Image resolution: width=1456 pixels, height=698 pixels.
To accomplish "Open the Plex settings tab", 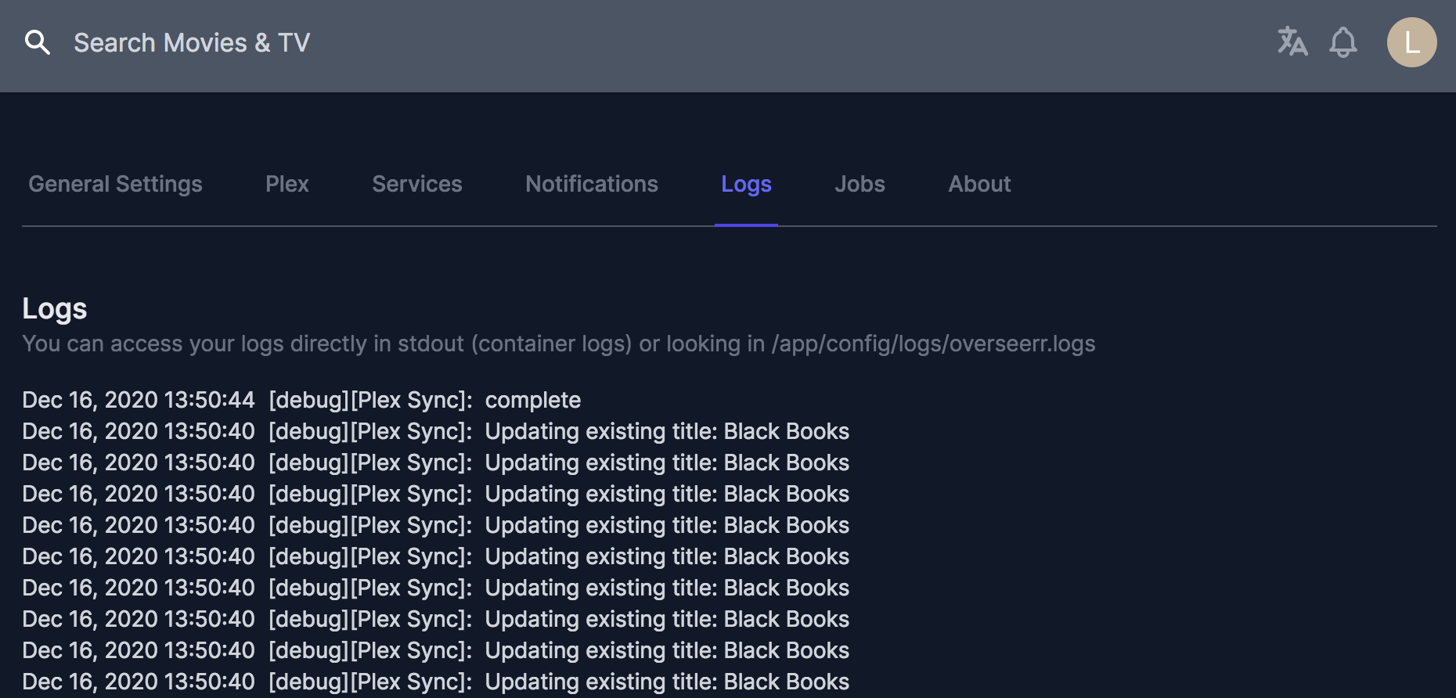I will [287, 184].
